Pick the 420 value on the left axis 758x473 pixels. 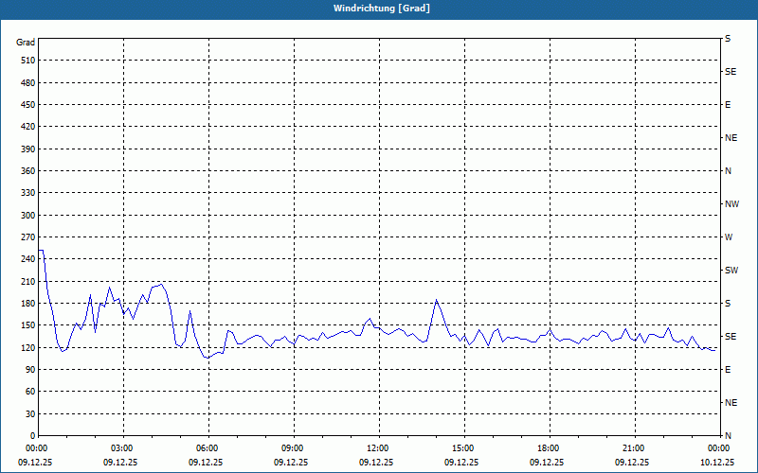[28, 127]
